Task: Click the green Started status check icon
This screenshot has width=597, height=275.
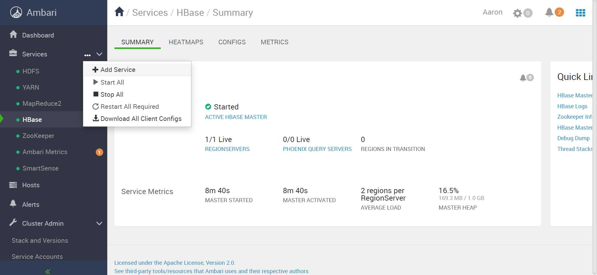Action: point(208,107)
